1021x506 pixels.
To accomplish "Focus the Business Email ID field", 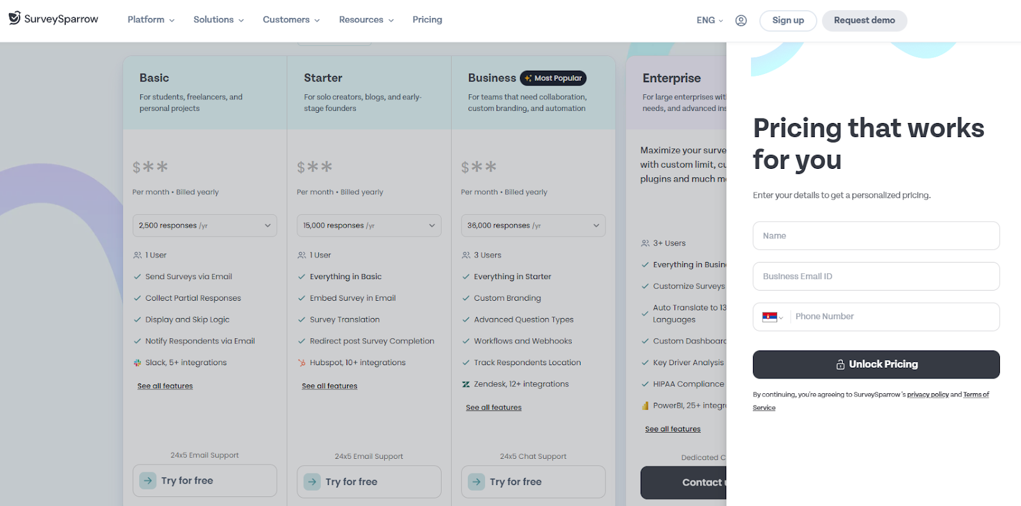I will click(x=876, y=277).
